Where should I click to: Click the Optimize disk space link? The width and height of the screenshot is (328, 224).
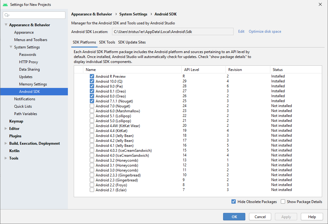[x=265, y=31]
